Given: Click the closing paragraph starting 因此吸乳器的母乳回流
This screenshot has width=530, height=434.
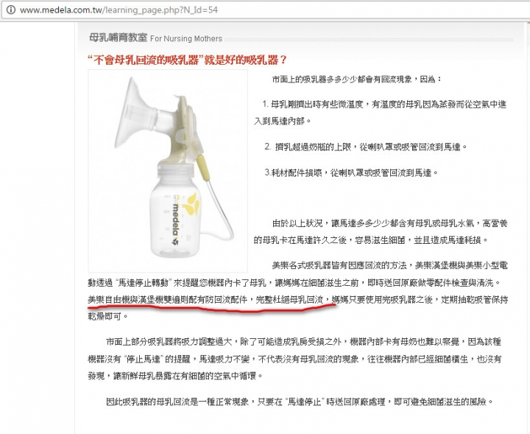Looking at the screenshot, I should pos(300,402).
